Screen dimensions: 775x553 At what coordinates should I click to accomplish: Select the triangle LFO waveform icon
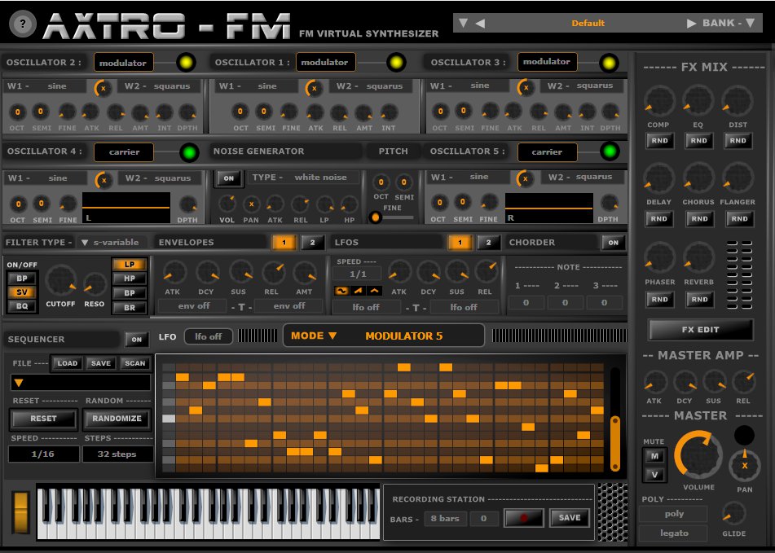point(373,291)
